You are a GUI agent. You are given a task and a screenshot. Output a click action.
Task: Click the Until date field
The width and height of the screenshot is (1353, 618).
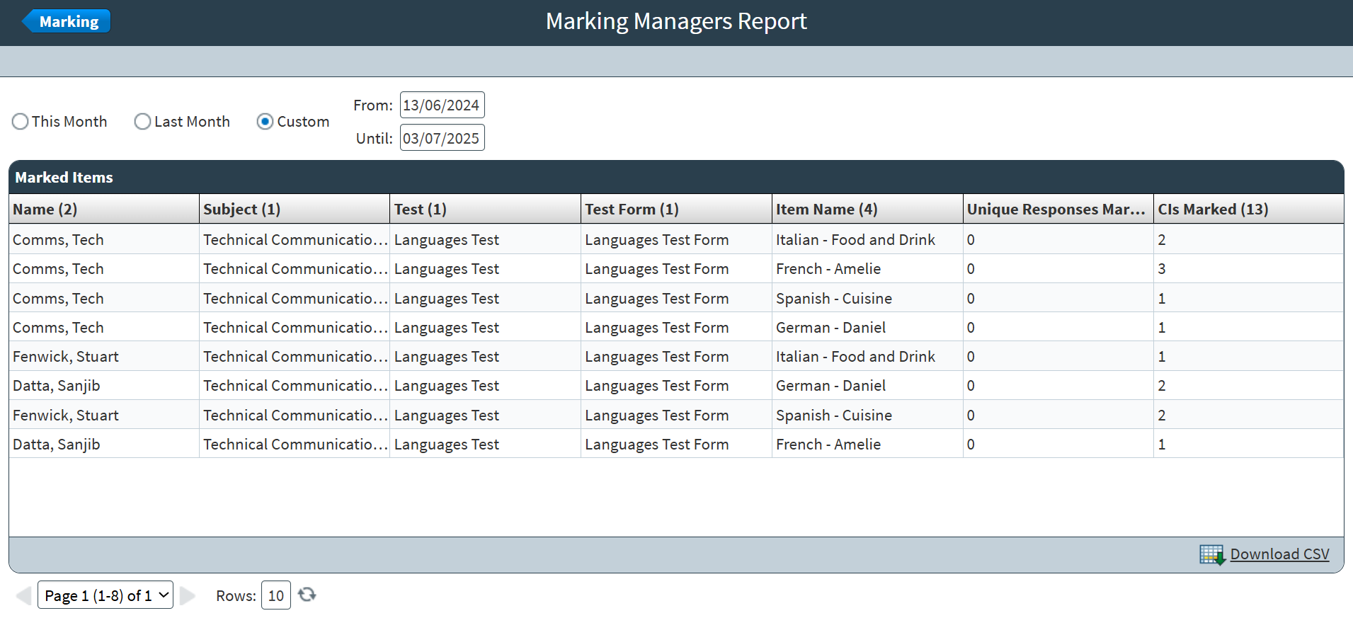442,138
